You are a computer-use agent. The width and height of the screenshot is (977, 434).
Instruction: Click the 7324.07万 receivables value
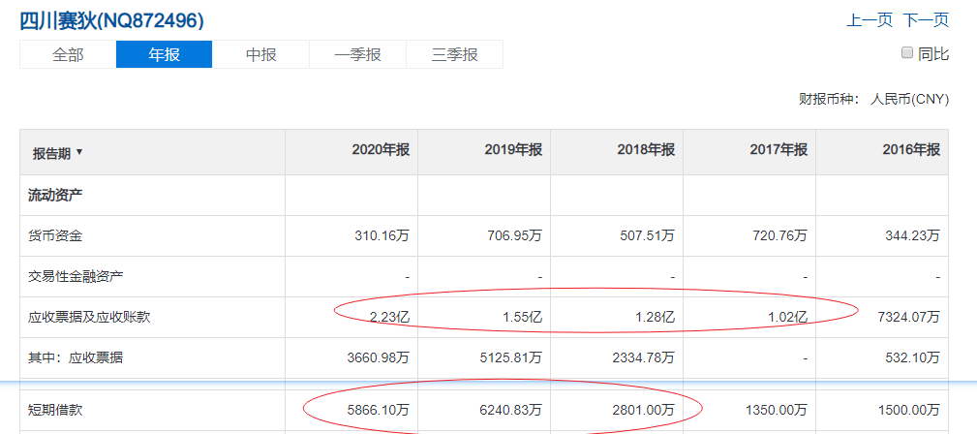click(x=907, y=318)
